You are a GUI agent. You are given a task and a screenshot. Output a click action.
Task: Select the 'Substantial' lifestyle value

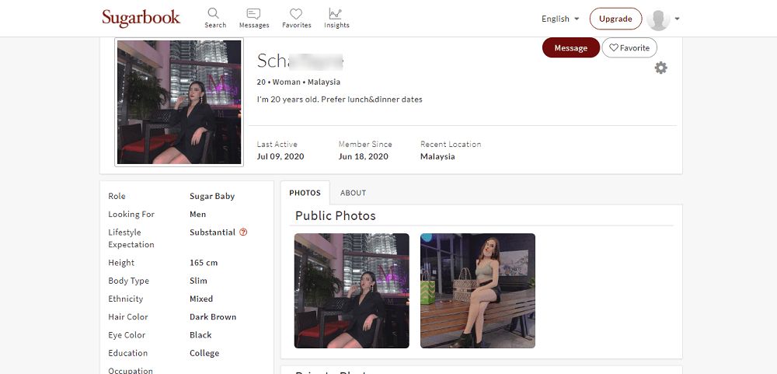pos(212,232)
